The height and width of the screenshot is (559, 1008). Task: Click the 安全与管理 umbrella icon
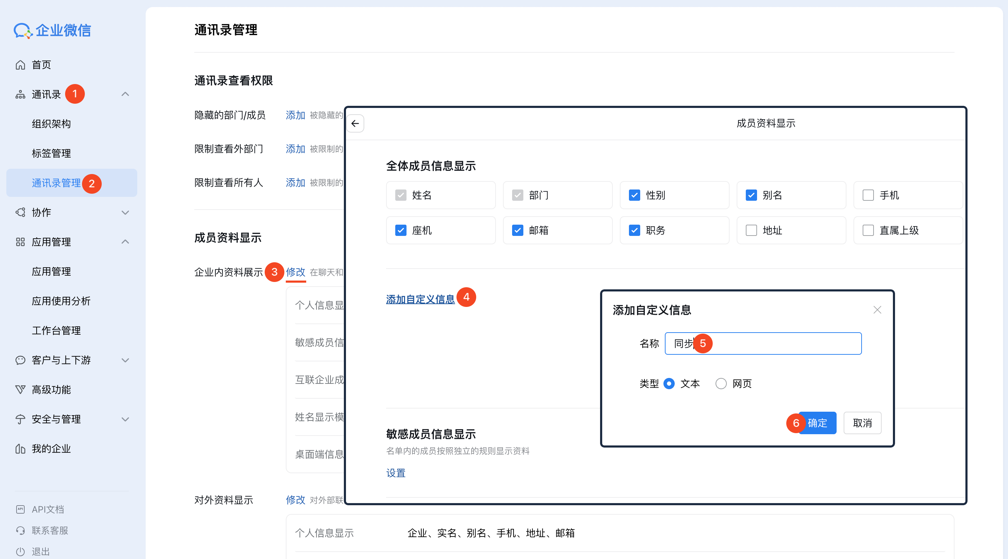tap(20, 419)
